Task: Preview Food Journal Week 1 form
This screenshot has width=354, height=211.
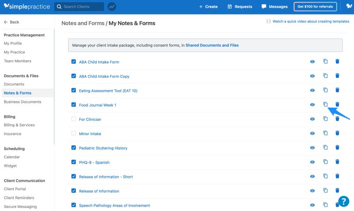Action: pos(312,105)
